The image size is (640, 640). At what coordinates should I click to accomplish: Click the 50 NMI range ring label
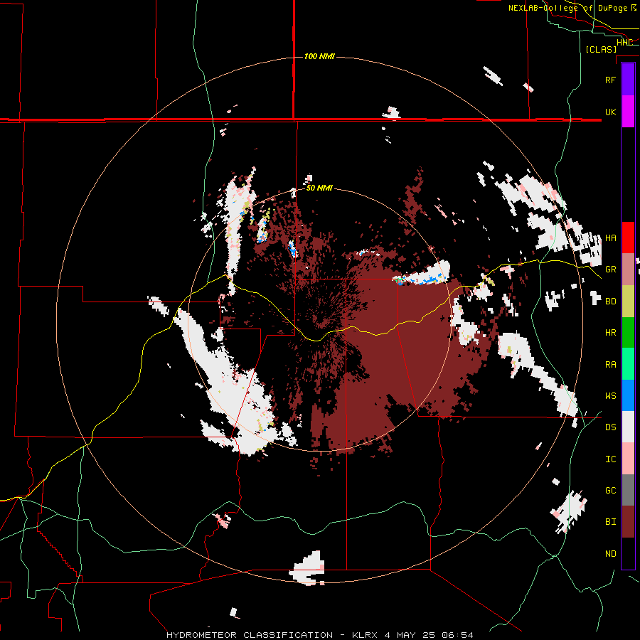319,188
